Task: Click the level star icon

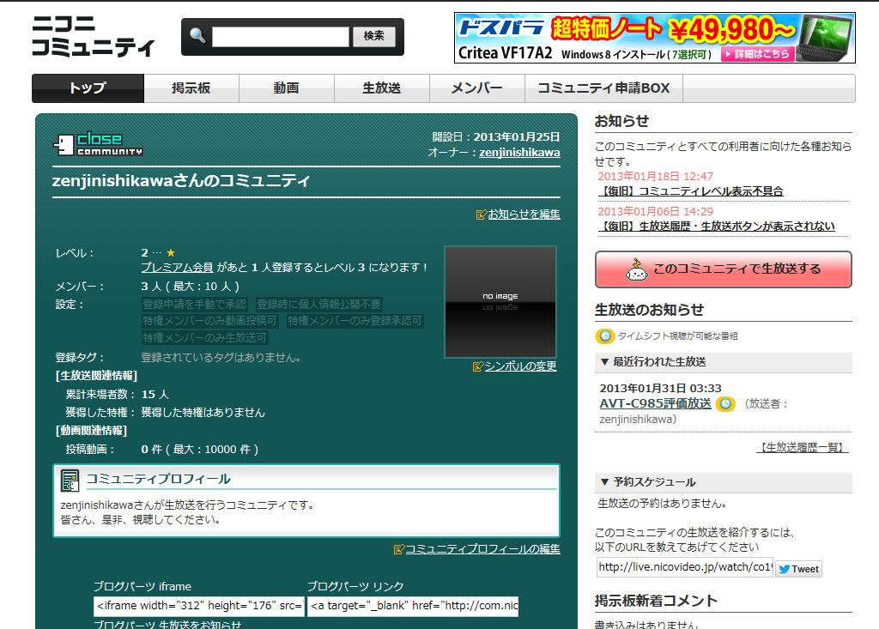Action: [x=171, y=253]
